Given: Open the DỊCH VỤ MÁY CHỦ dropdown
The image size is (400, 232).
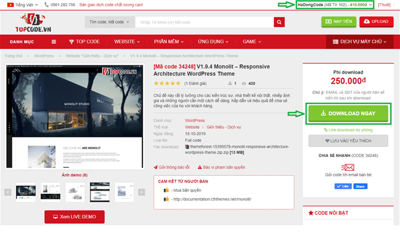Looking at the screenshot, I should [x=359, y=42].
